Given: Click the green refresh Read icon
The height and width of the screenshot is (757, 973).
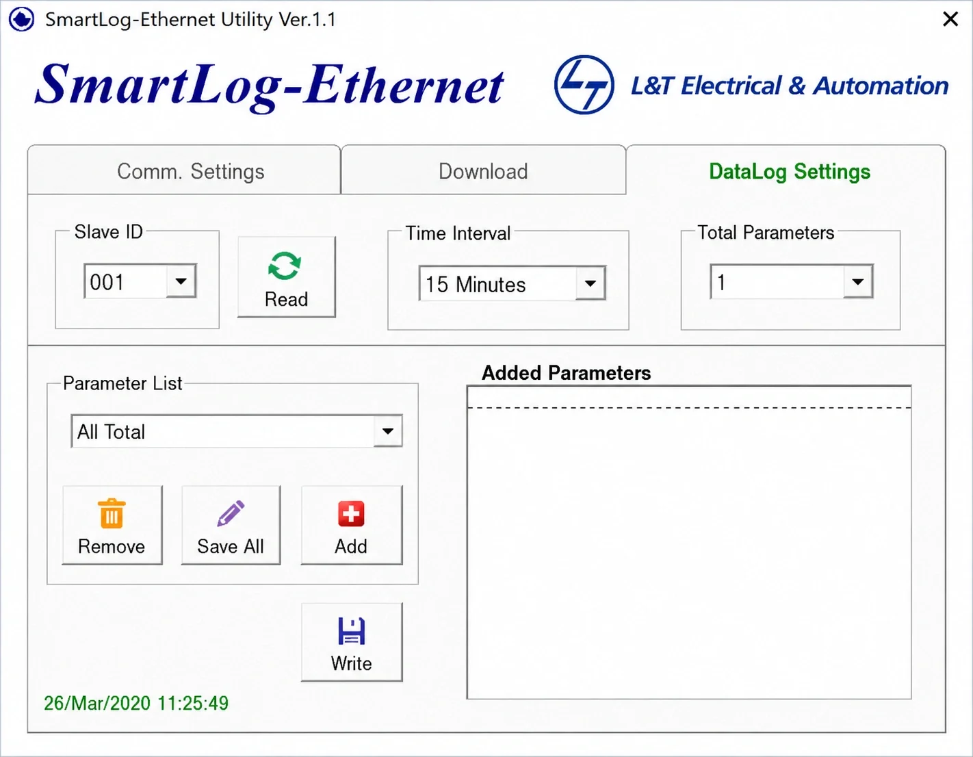Looking at the screenshot, I should point(285,266).
